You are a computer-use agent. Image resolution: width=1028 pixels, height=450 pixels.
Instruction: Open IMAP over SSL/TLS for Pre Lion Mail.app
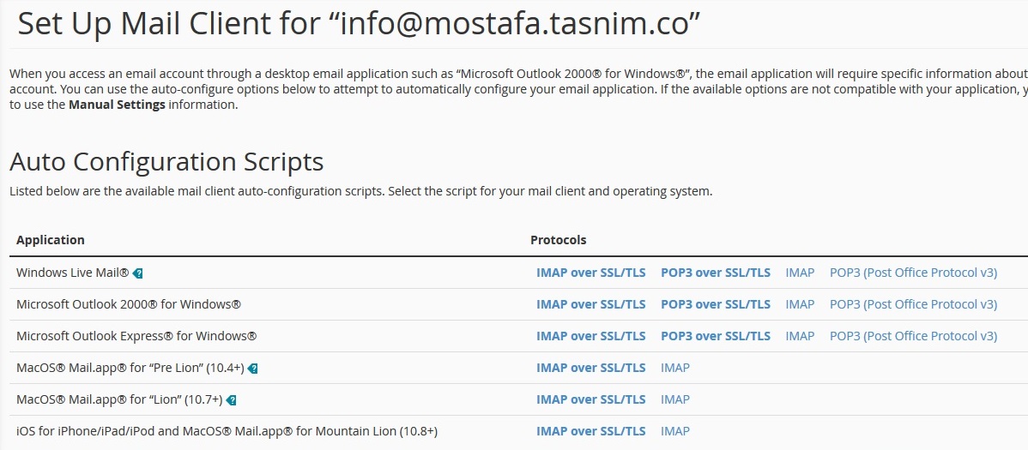click(590, 368)
